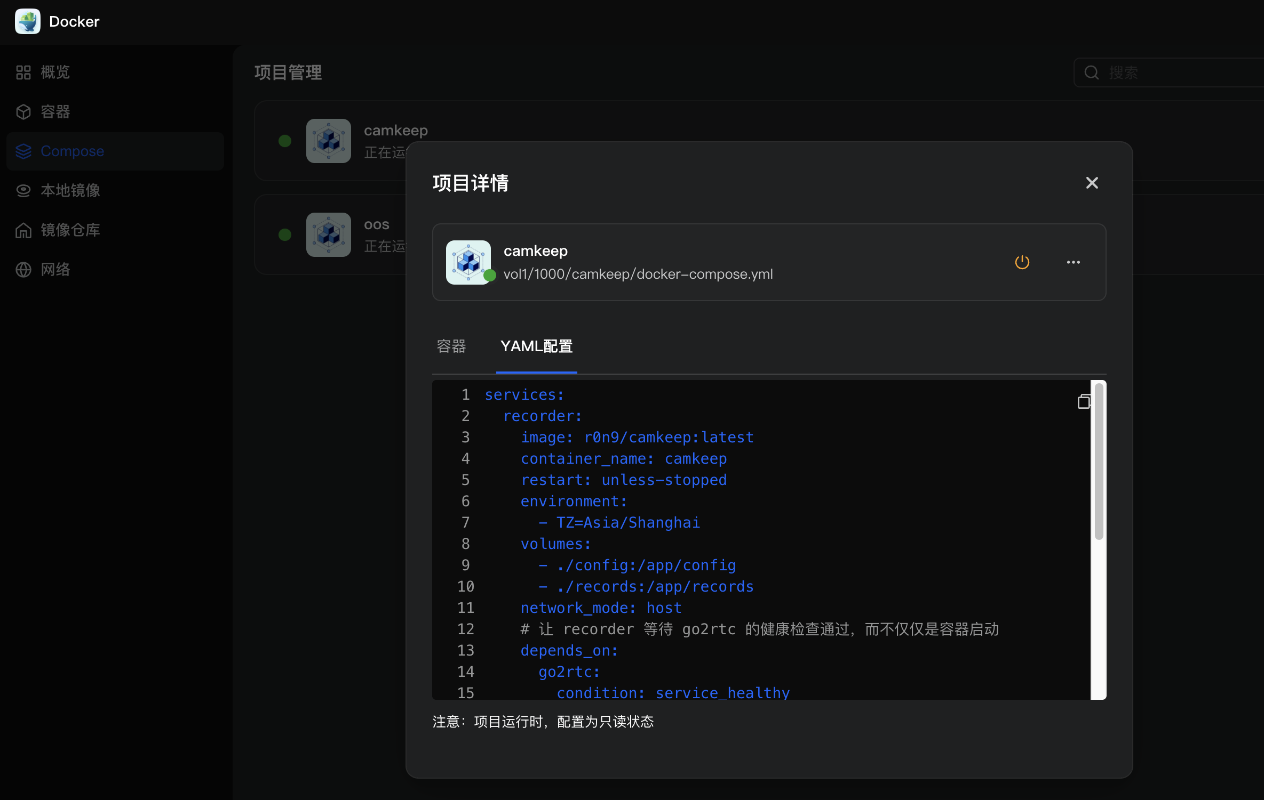Click the green status dot of the oos row

coord(285,235)
